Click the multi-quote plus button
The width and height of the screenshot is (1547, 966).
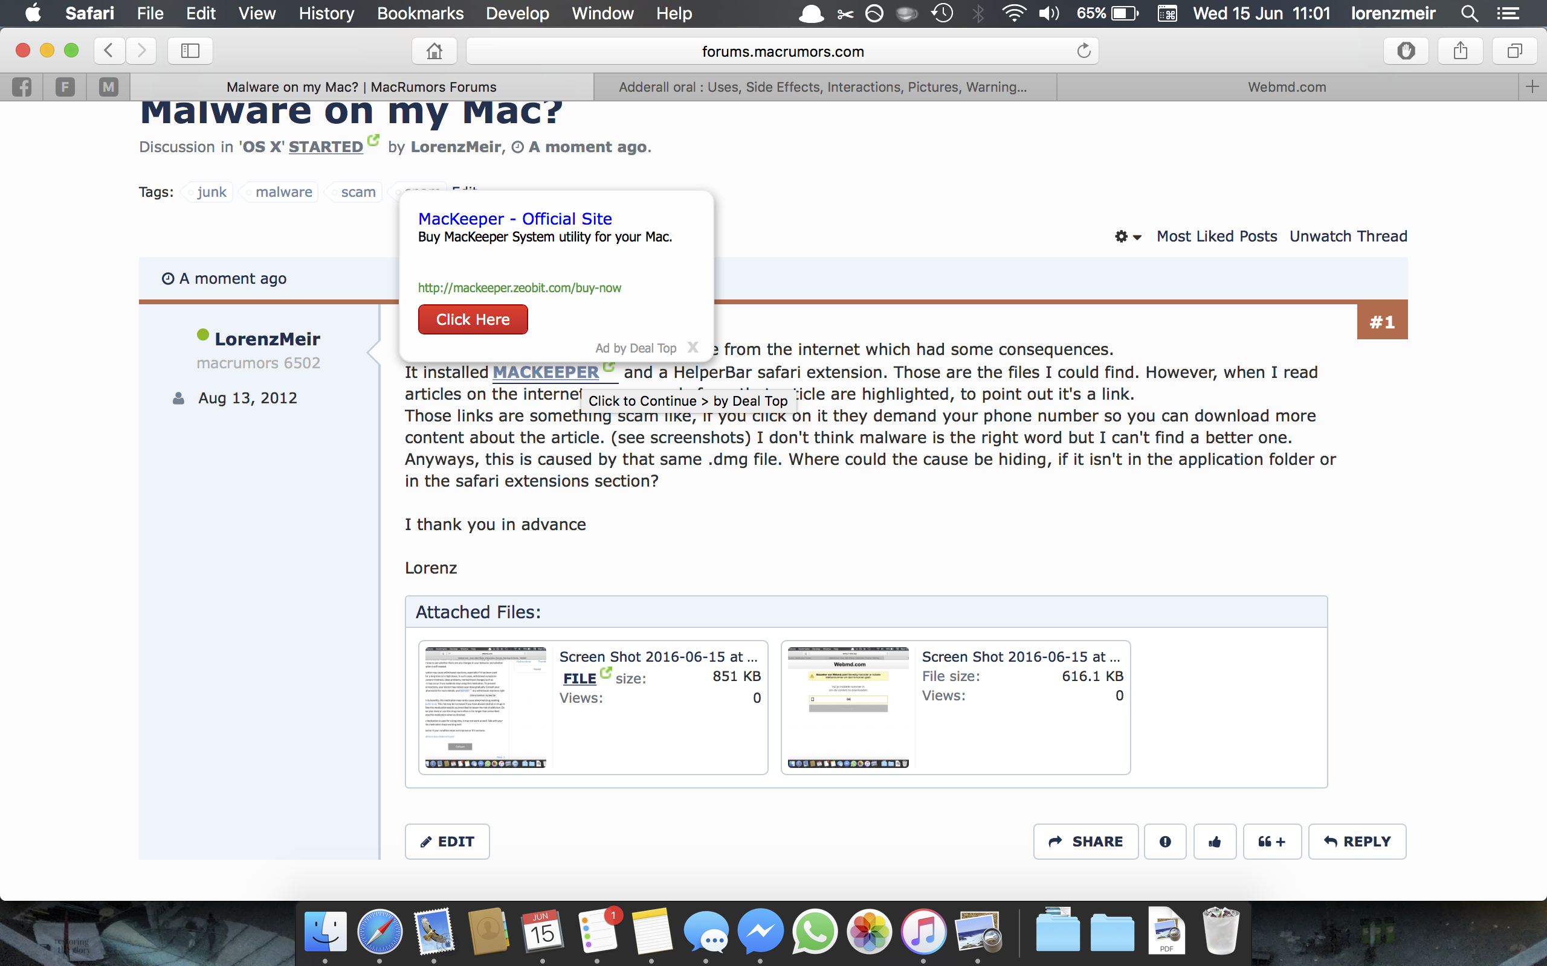click(x=1271, y=842)
